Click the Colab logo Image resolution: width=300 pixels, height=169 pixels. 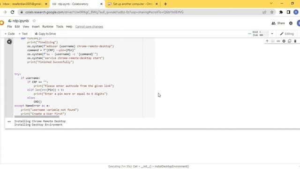2,23
